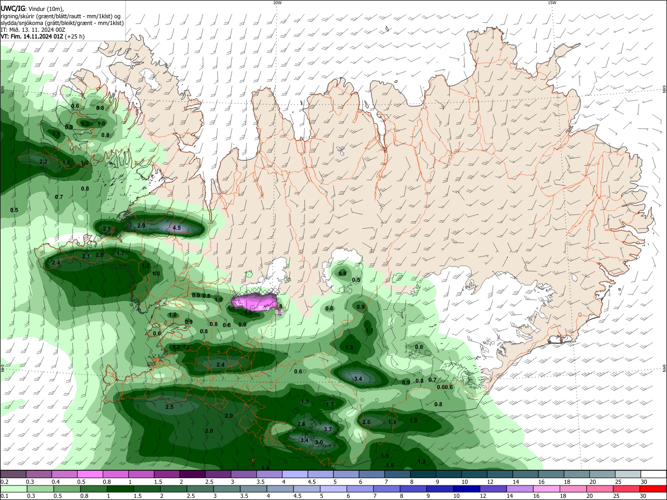Screen dimensions: 667x500
Task: Click the 'IT: Mið. 13. 11. 2024 00Z' line
Action: click(x=33, y=30)
